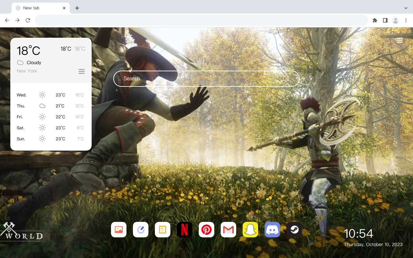Open the Discord shortcut
Viewport: 413px width, 258px height.
click(x=272, y=230)
